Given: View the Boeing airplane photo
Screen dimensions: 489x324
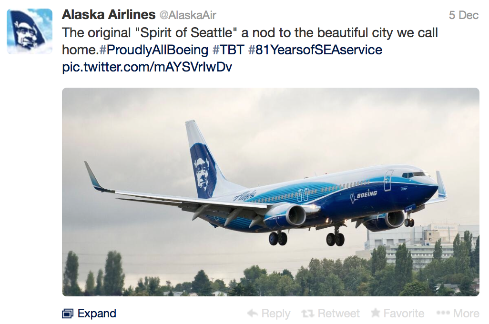Looking at the screenshot, I should 270,192.
